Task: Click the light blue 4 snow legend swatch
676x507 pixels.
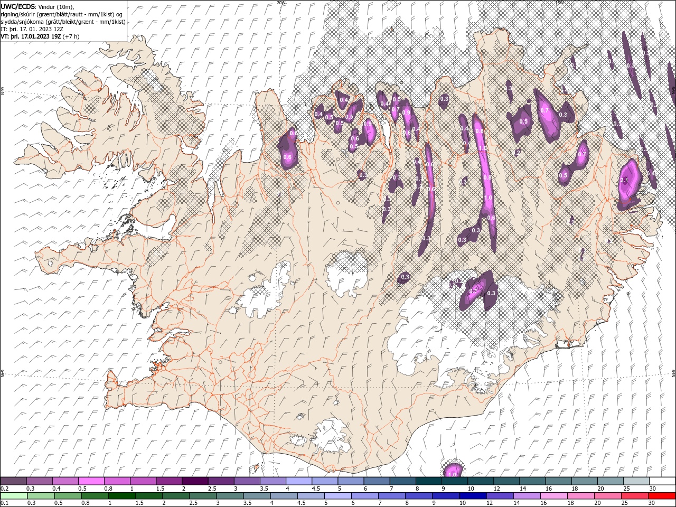Action: point(298,481)
